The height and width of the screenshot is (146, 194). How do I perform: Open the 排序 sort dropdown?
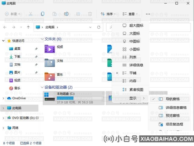tap(108, 14)
